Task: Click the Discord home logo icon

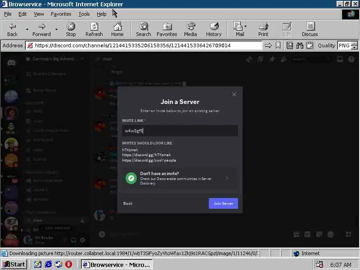Action: click(11, 63)
